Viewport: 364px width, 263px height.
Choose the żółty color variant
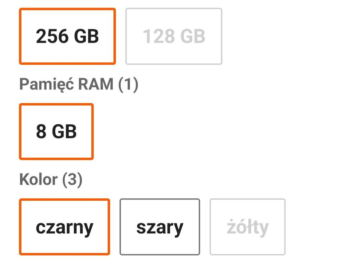click(248, 227)
